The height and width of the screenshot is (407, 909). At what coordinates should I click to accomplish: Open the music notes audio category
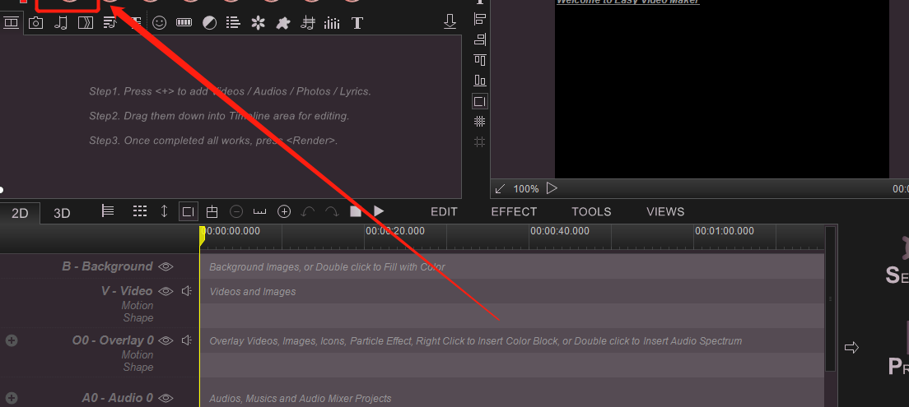pos(60,23)
